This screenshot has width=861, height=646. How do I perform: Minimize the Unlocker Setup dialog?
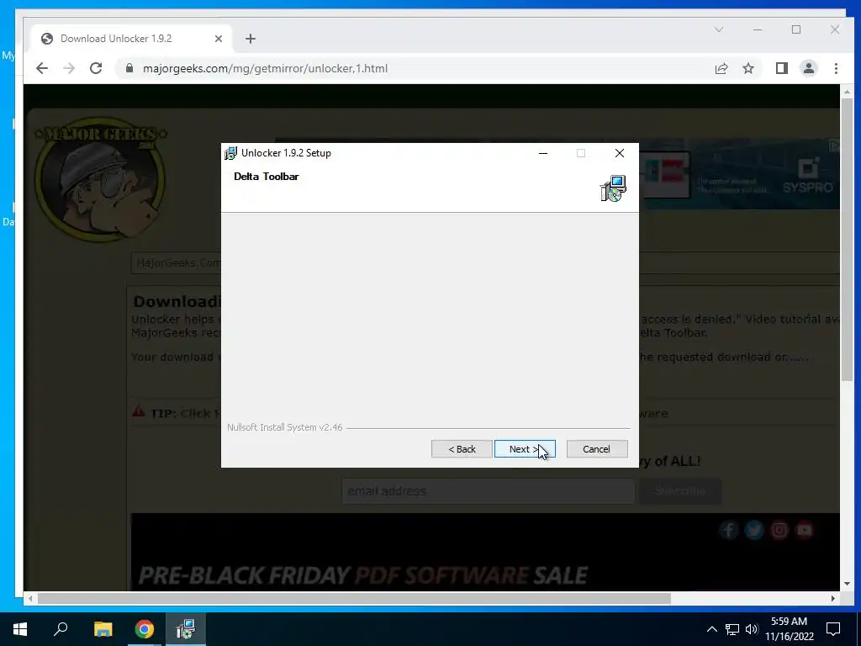click(543, 153)
